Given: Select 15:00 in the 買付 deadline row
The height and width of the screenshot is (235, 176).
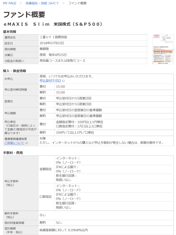Looking at the screenshot, I should [x=61, y=87].
